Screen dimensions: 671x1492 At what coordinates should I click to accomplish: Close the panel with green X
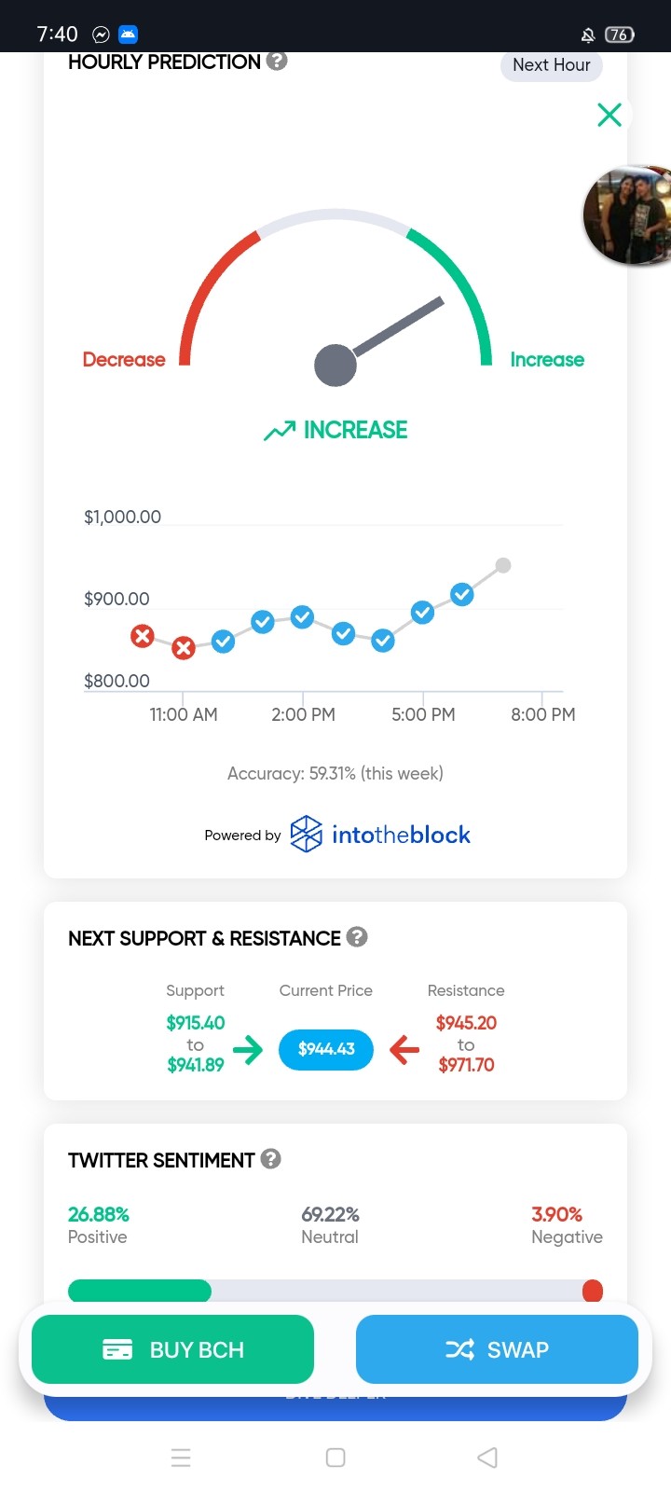point(609,115)
